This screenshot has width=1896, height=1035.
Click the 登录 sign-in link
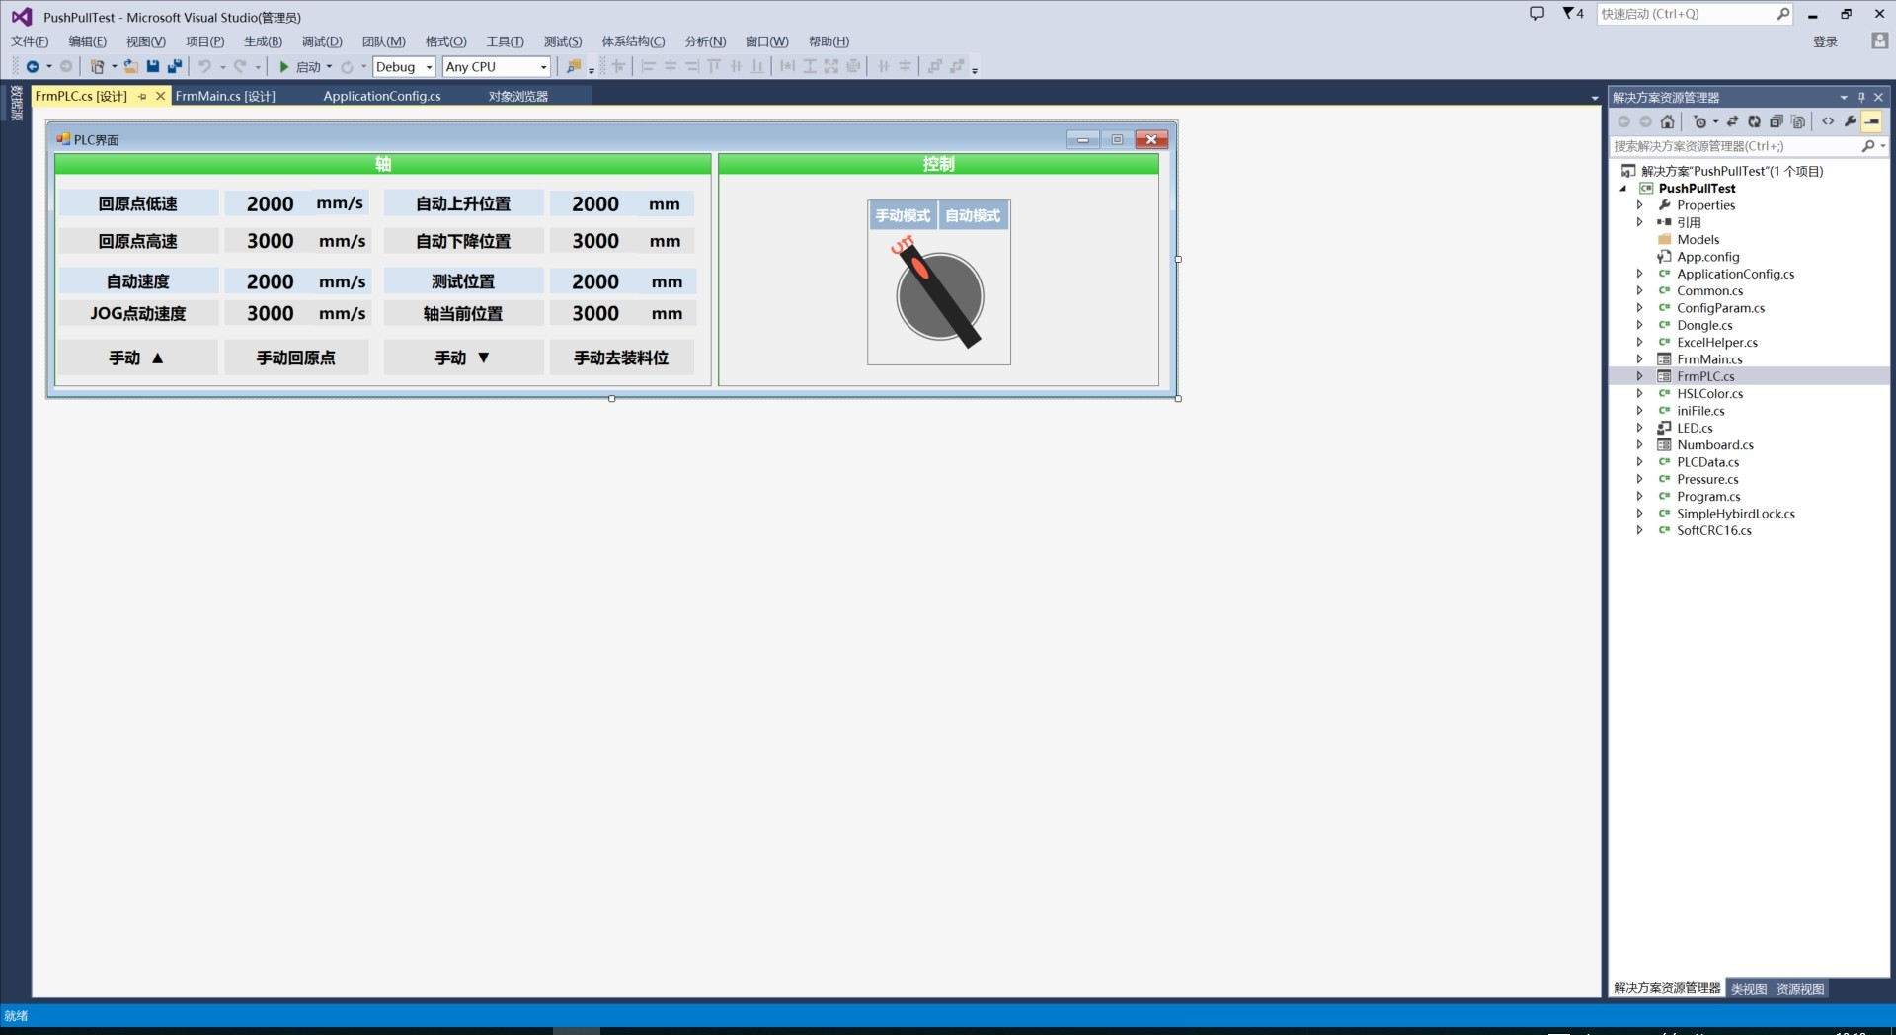(x=1825, y=41)
